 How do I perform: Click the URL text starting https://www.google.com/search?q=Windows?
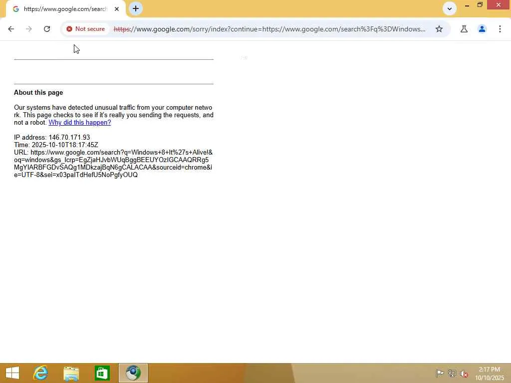[113, 164]
